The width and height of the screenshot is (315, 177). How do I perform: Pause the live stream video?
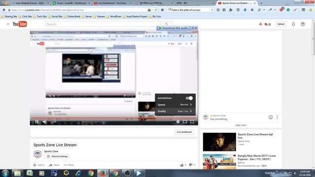click(36, 122)
